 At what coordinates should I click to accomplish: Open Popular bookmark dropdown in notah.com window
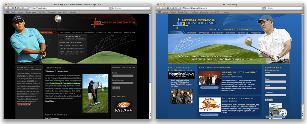(74, 12)
